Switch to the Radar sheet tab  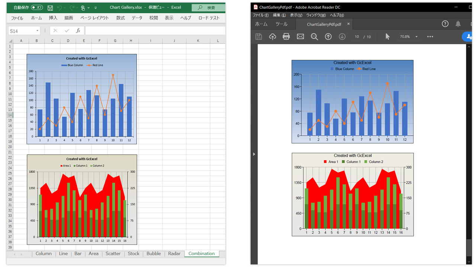(x=174, y=254)
